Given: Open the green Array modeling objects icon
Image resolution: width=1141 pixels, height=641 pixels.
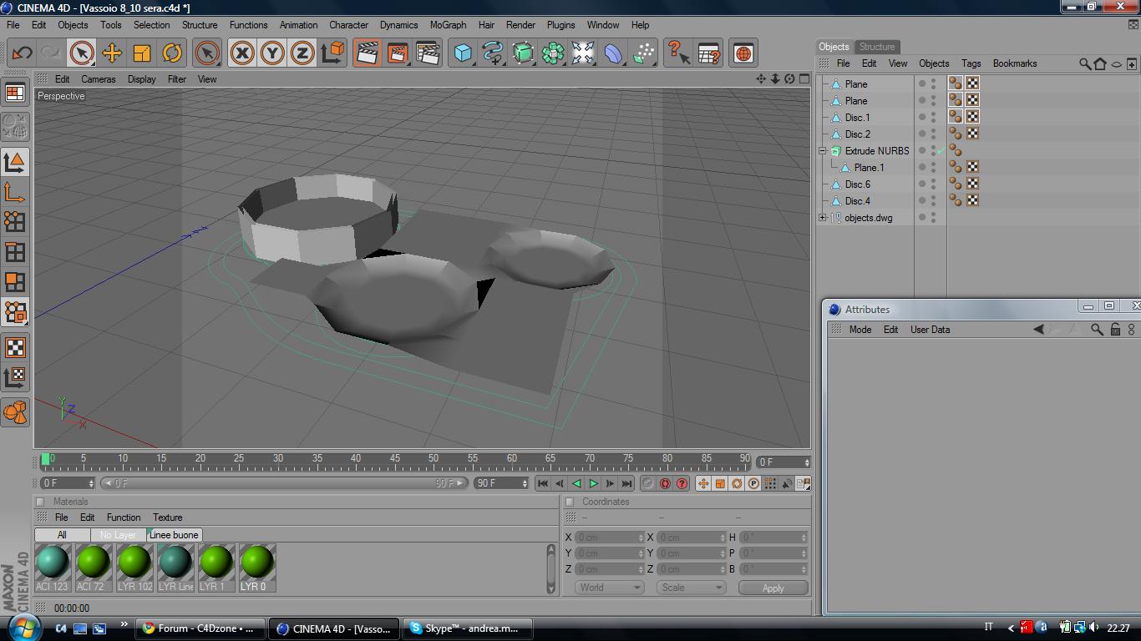Looking at the screenshot, I should pyautogui.click(x=553, y=53).
